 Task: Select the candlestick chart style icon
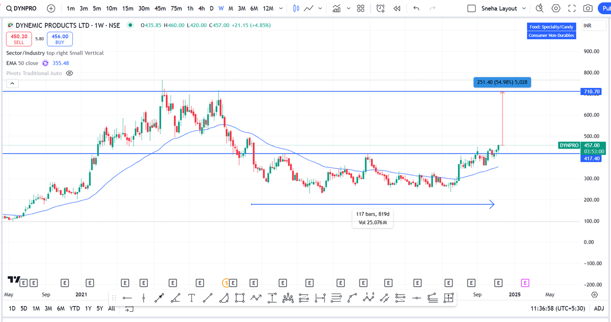(297, 9)
